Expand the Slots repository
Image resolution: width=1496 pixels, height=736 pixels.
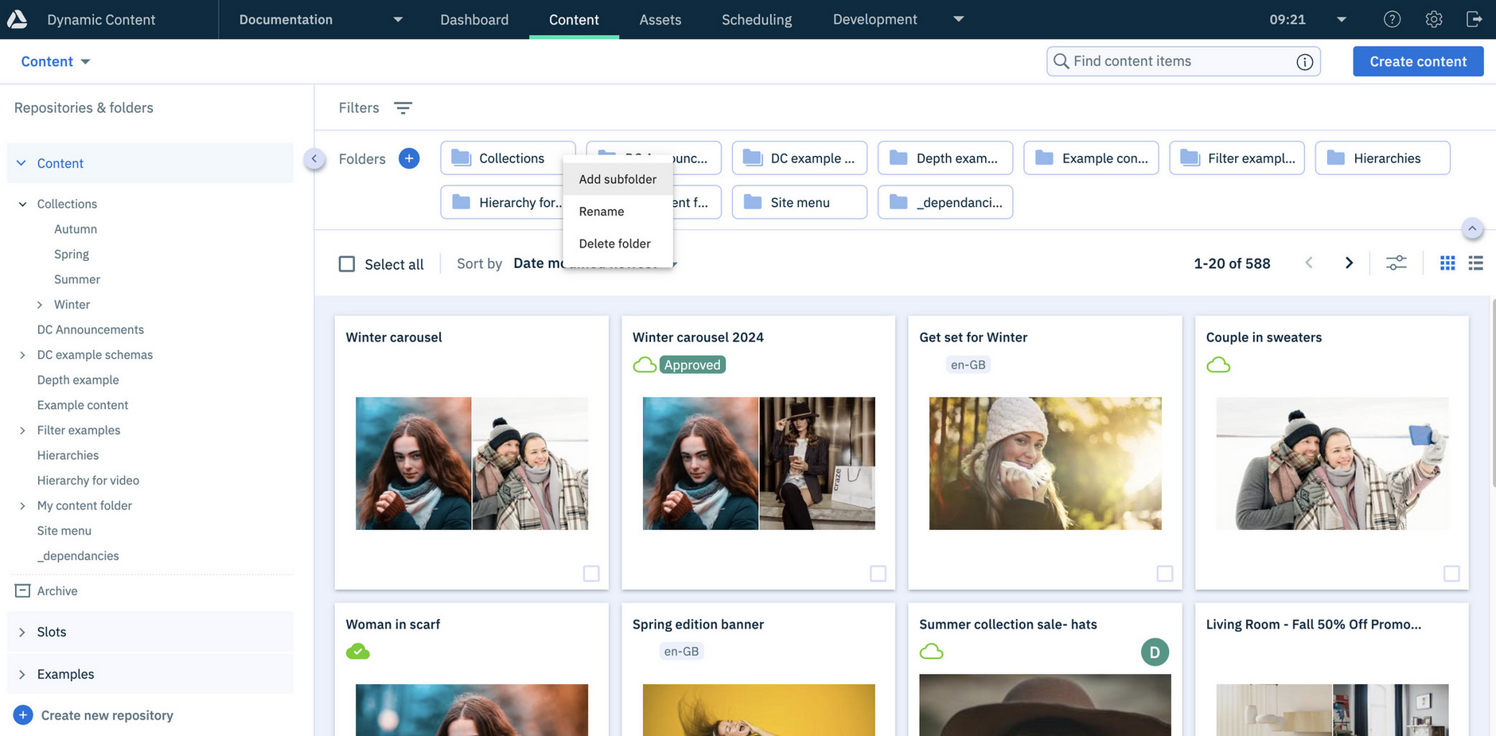(x=22, y=632)
